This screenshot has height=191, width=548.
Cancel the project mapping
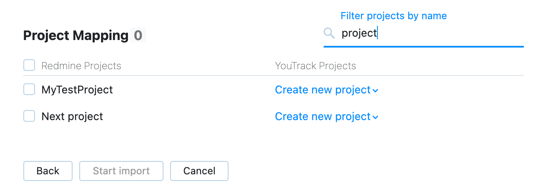[x=199, y=171]
